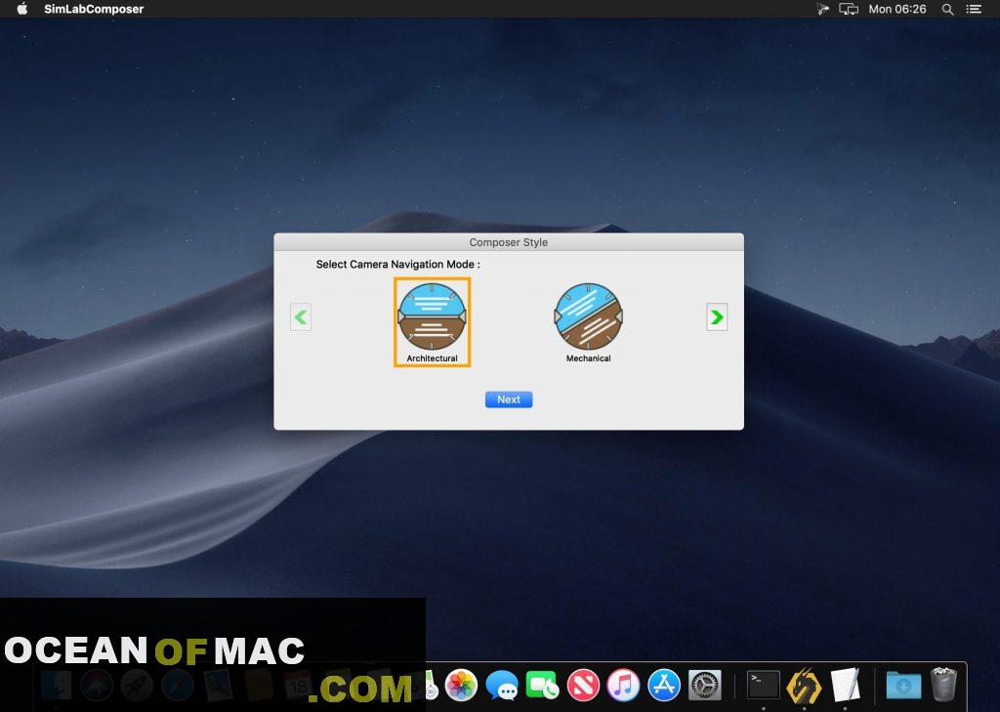Advance with the green right arrow

point(717,316)
